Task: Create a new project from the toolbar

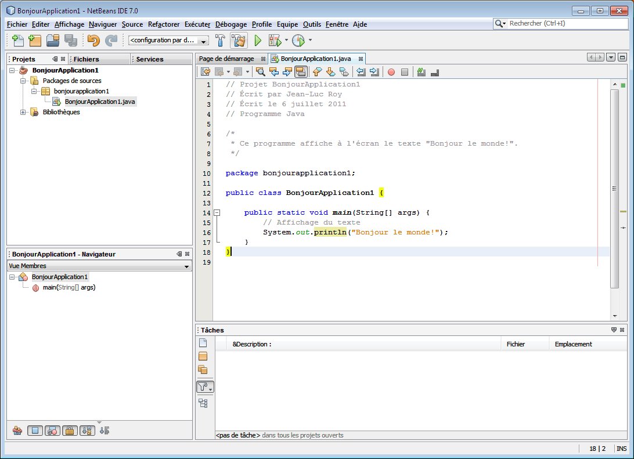Action: [x=35, y=41]
